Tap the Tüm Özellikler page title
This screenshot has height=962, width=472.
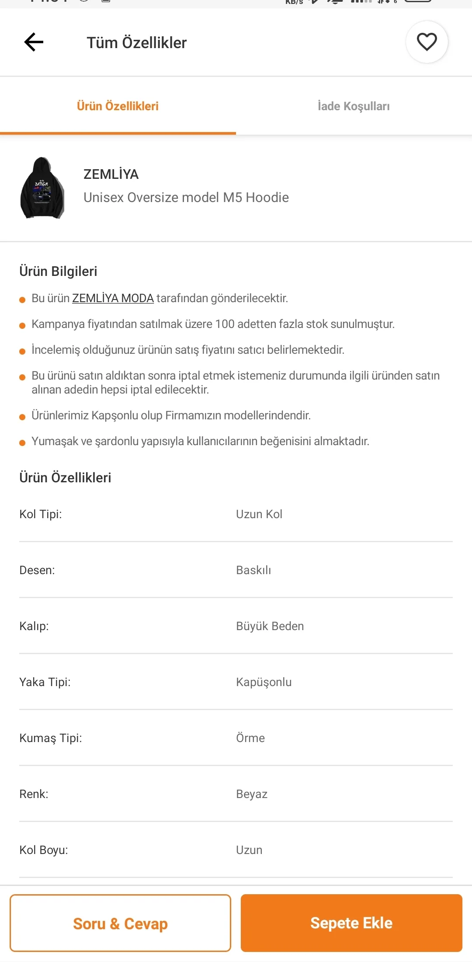(x=136, y=43)
